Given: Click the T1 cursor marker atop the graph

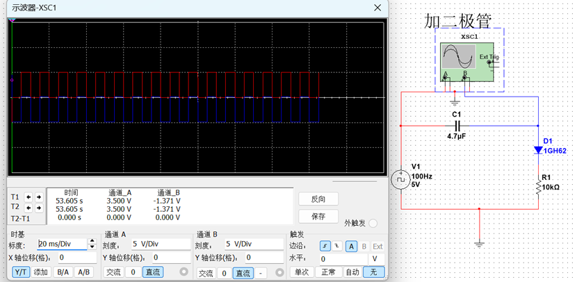Looking at the screenshot, I should (12, 21).
